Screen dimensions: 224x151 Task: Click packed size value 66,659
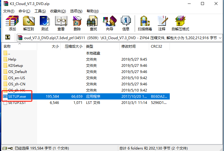(x=77, y=96)
